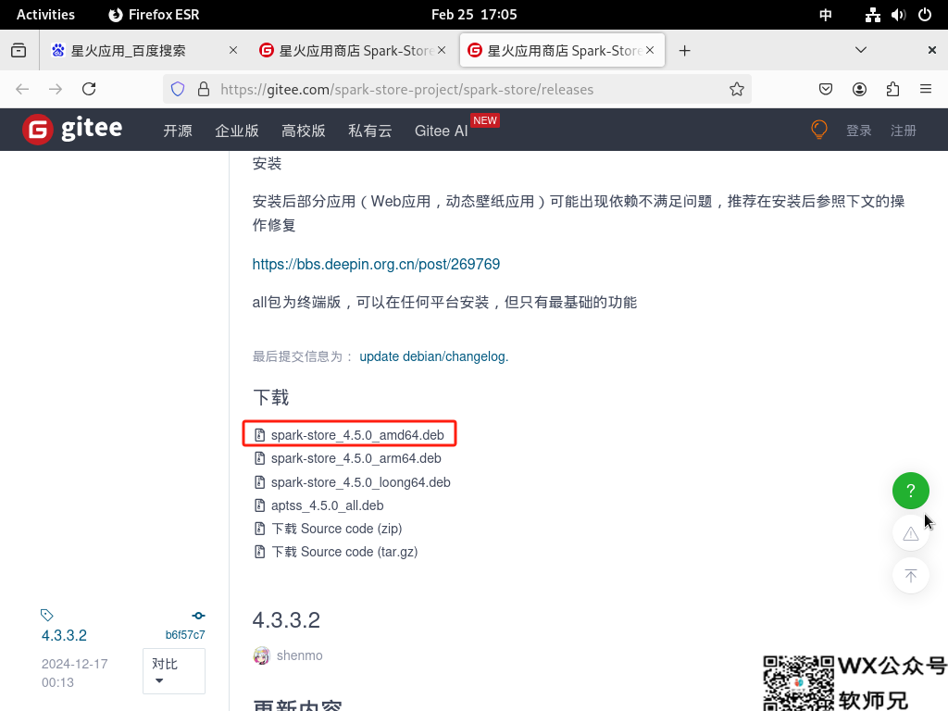The image size is (948, 711).
Task: Close the active Spark-Store tab
Action: click(x=650, y=50)
